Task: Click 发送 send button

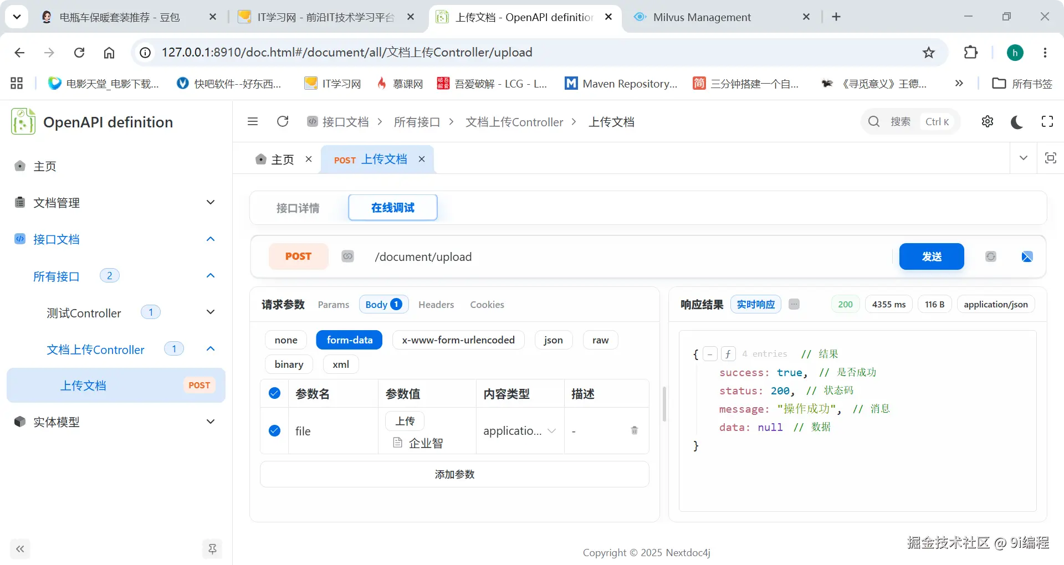Action: tap(932, 256)
